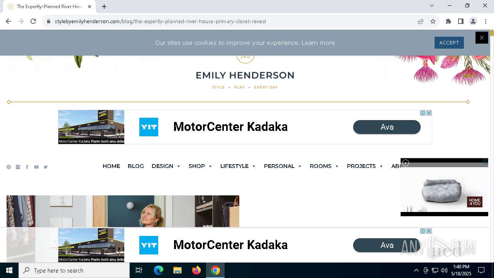Open the floating video ad info icon
The height and width of the screenshot is (278, 494).
click(485, 161)
